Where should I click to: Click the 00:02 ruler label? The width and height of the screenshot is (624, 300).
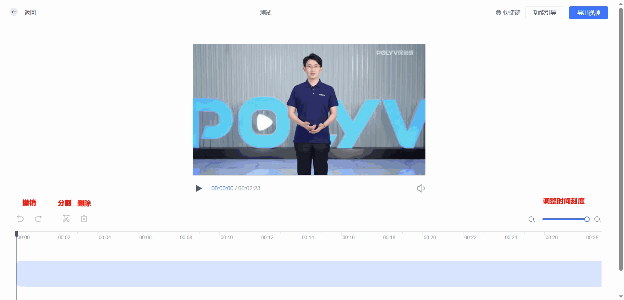pyautogui.click(x=64, y=238)
